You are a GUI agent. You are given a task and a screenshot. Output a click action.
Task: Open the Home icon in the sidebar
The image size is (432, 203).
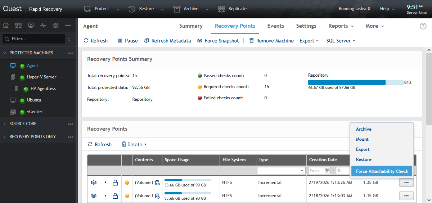(6, 25)
